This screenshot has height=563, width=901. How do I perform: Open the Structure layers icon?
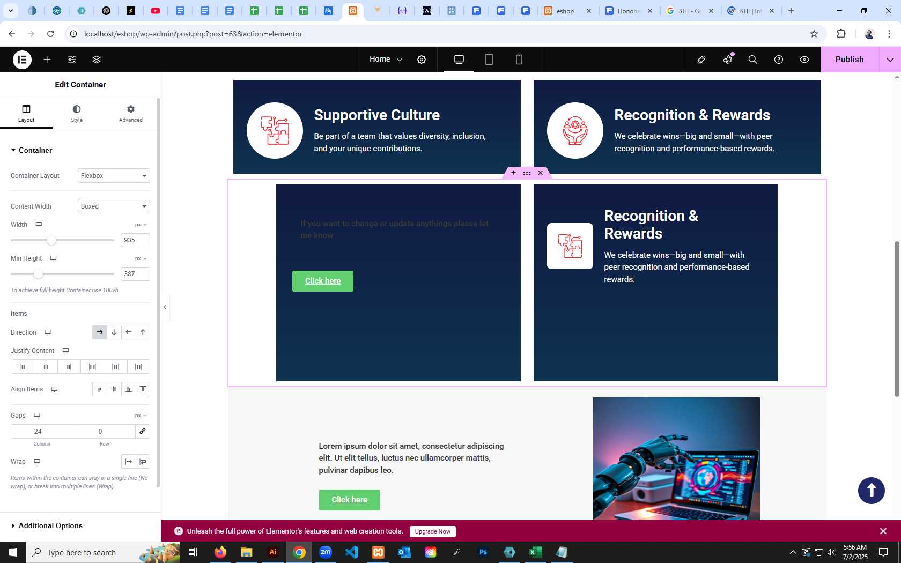pyautogui.click(x=97, y=60)
